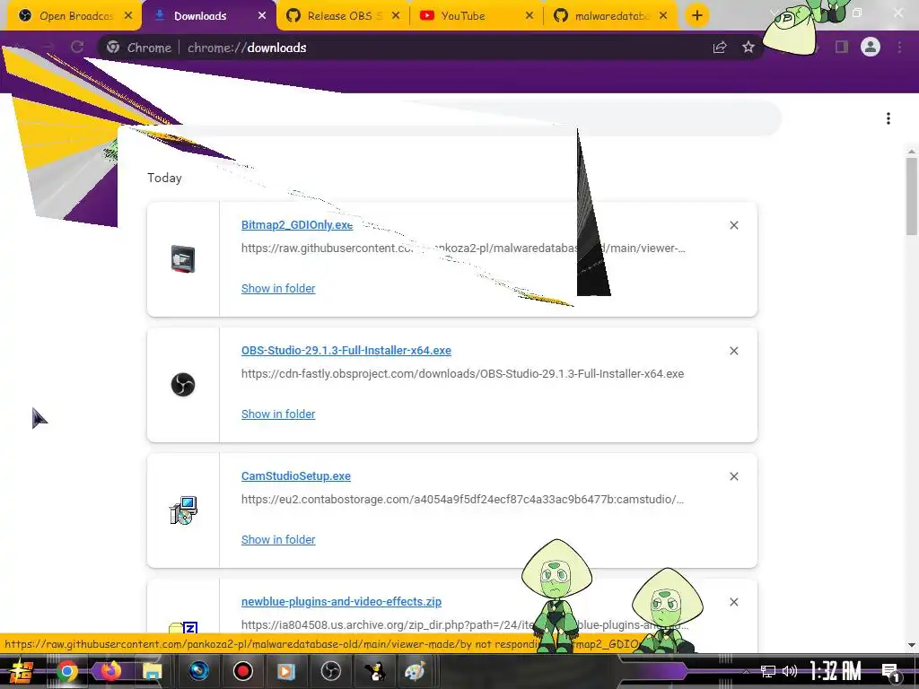Click the CamStudio contabostorage URL text
Screen dimensions: 919x689
pos(462,499)
